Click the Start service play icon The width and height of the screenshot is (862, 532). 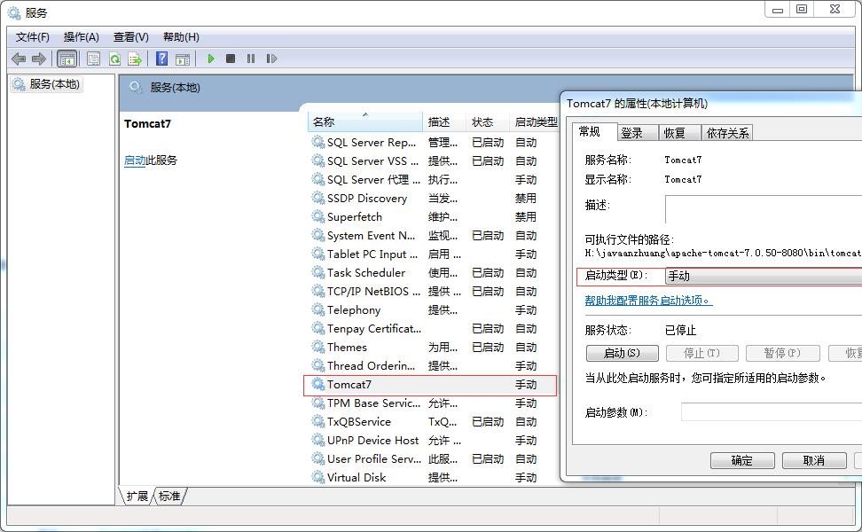pos(210,59)
